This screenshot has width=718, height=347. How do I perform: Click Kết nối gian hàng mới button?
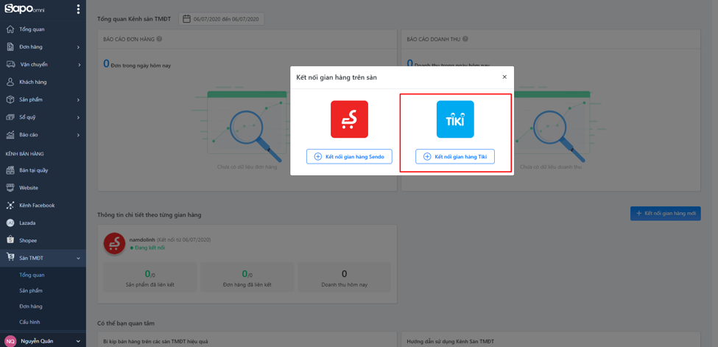(x=665, y=213)
